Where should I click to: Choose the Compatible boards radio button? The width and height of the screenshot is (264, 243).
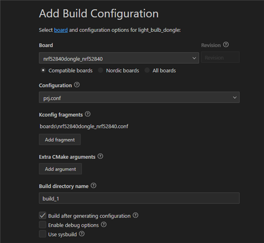[x=43, y=70]
